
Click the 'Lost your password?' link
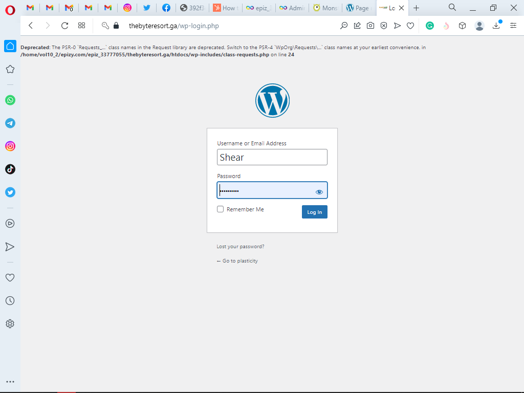point(241,247)
